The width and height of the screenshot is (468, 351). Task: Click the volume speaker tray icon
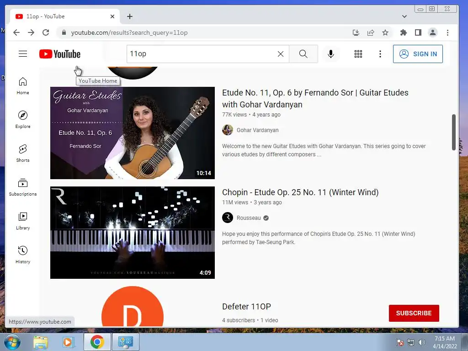(421, 342)
